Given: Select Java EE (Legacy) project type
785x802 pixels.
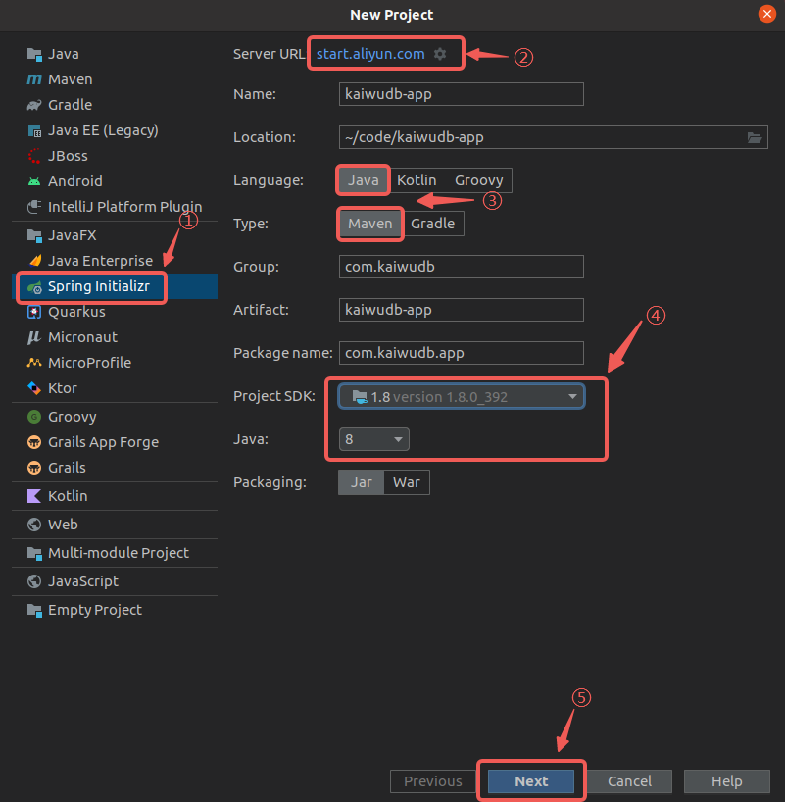Looking at the screenshot, I should click(x=102, y=130).
